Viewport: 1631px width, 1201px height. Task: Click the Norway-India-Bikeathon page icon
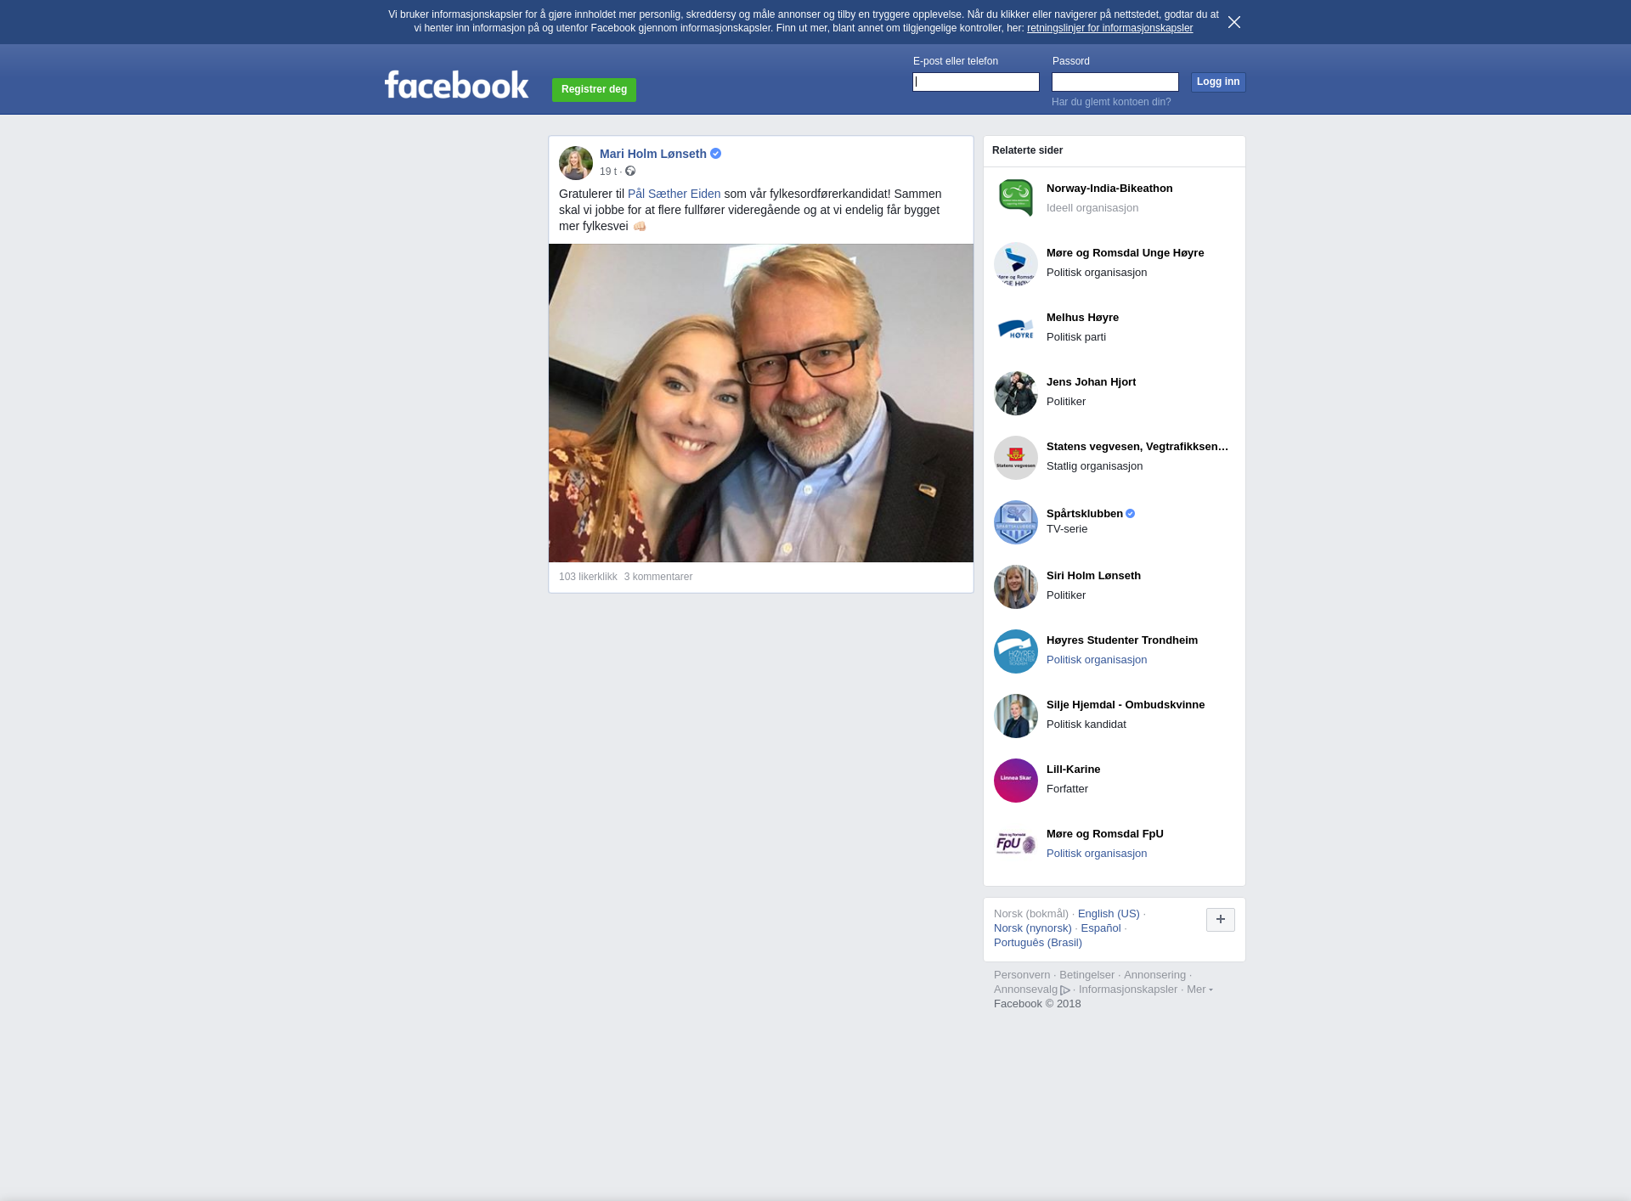tap(1016, 198)
